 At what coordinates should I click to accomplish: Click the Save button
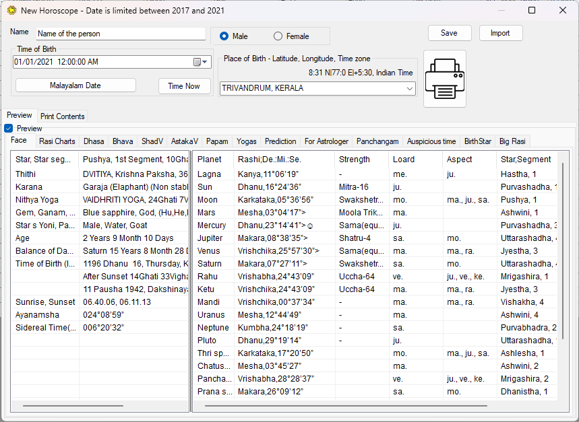(450, 33)
